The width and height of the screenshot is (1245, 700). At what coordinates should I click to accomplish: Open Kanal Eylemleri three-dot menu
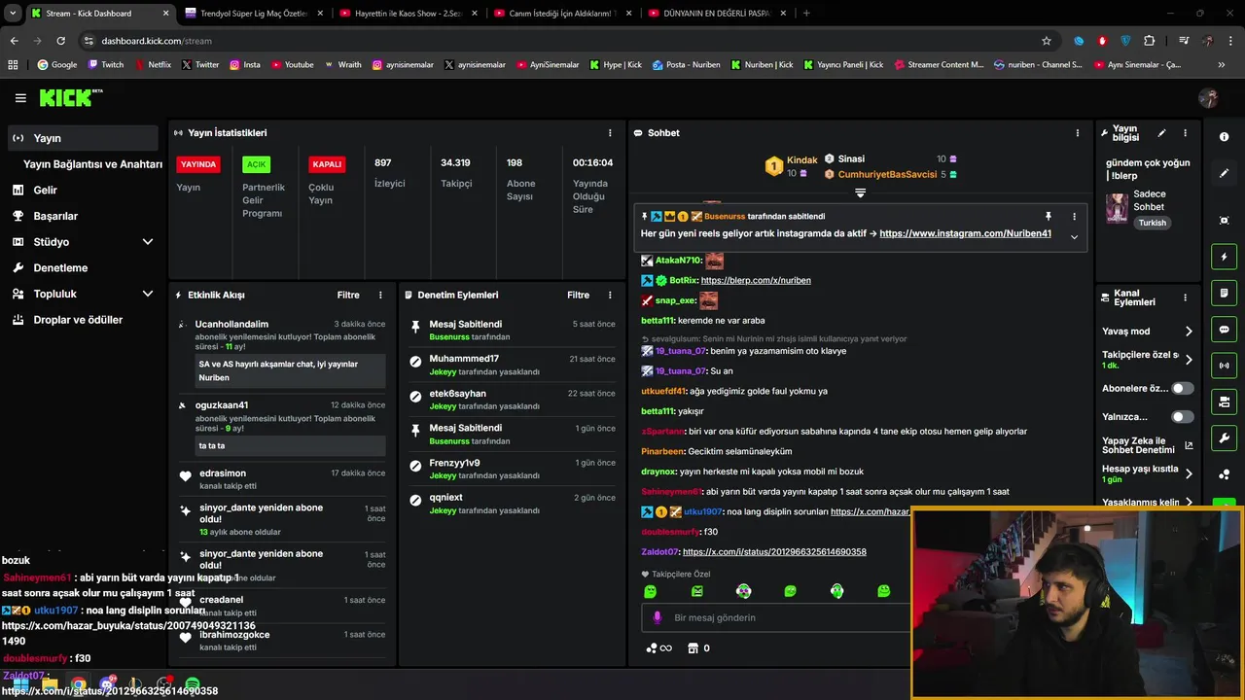pos(1185,297)
